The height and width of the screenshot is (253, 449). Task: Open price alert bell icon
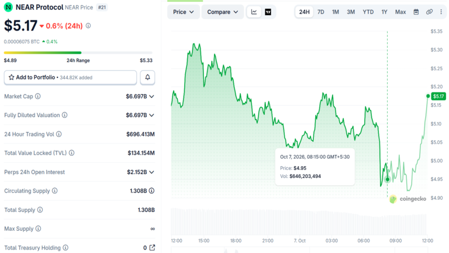point(147,77)
